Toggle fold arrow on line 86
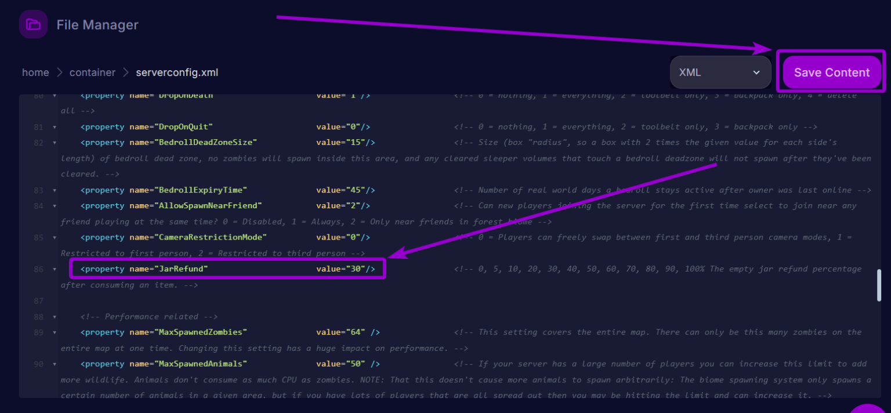The height and width of the screenshot is (413, 891). click(x=55, y=269)
